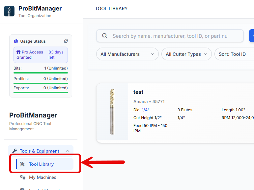The image size is (254, 190).
Task: Click the 'Length 1.00"' specification
Action: 233,110
